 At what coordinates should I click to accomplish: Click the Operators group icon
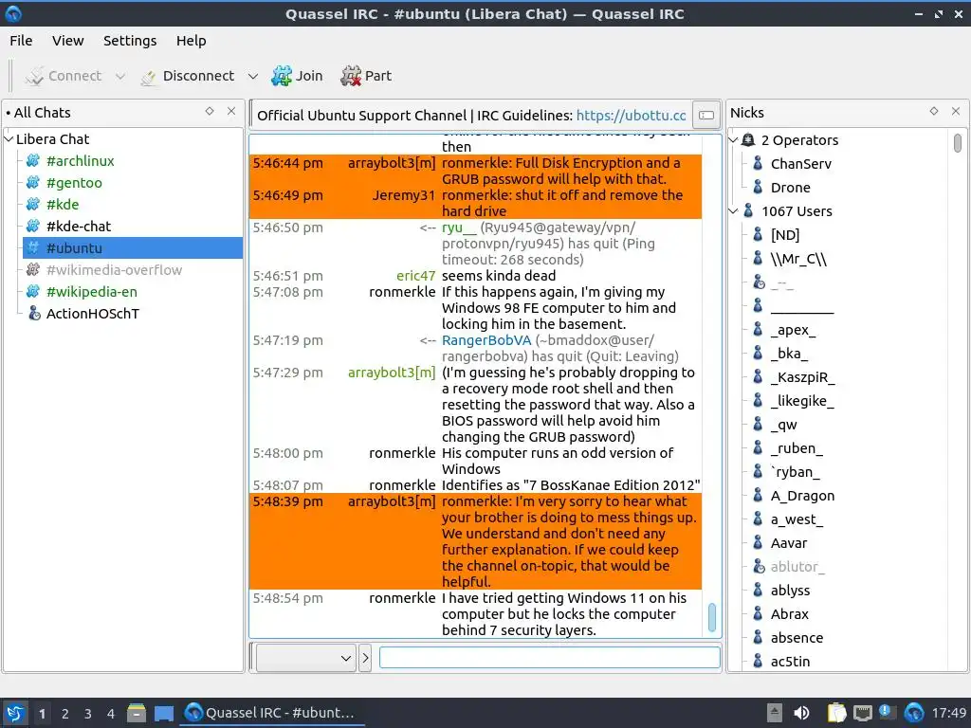click(x=749, y=140)
